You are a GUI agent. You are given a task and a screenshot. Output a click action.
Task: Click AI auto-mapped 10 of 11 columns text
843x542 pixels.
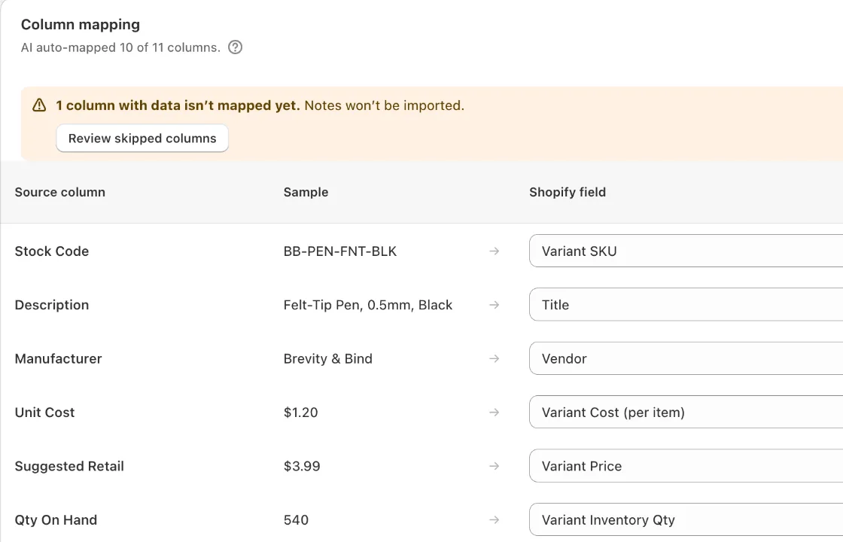click(121, 47)
